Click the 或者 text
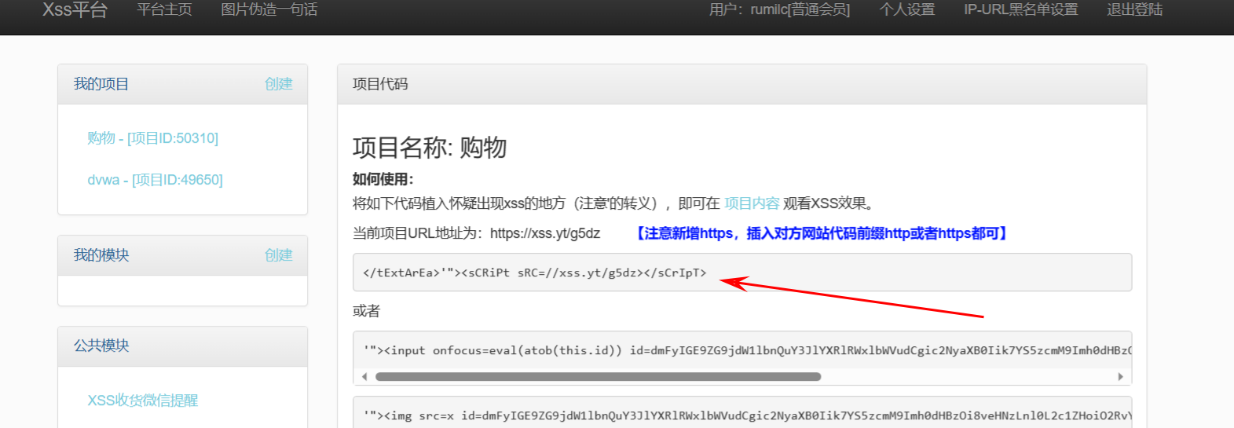This screenshot has height=428, width=1234. click(x=367, y=311)
